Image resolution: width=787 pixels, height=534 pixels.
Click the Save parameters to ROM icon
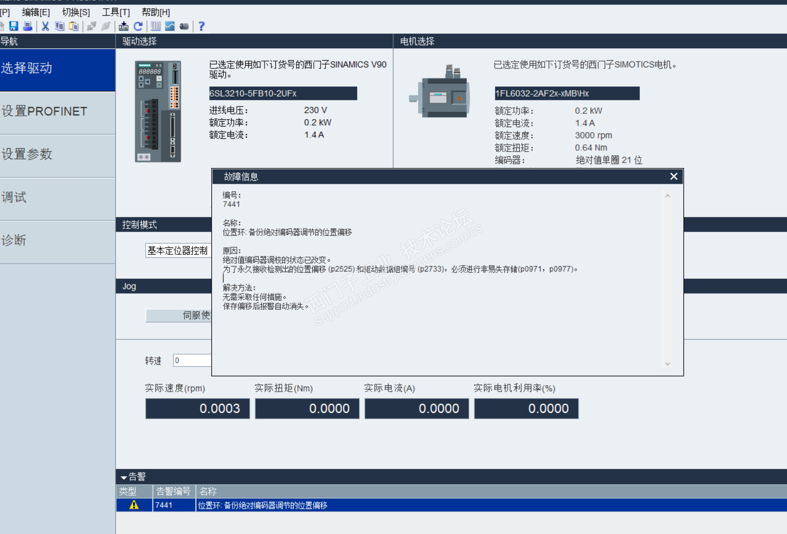(x=124, y=26)
